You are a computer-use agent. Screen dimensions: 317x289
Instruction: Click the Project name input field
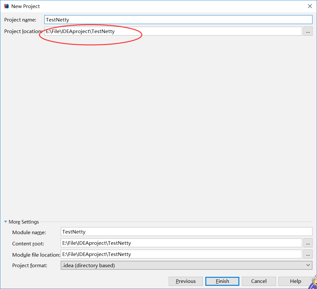(178, 20)
